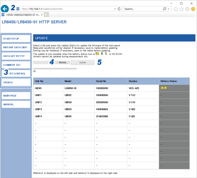Open Favorites with the star icon
The image size is (197, 178).
click(x=182, y=9)
